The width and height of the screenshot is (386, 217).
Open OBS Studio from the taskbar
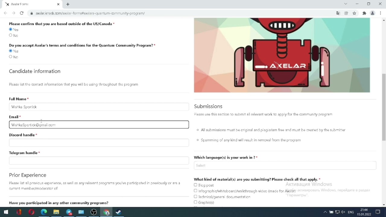click(94, 212)
